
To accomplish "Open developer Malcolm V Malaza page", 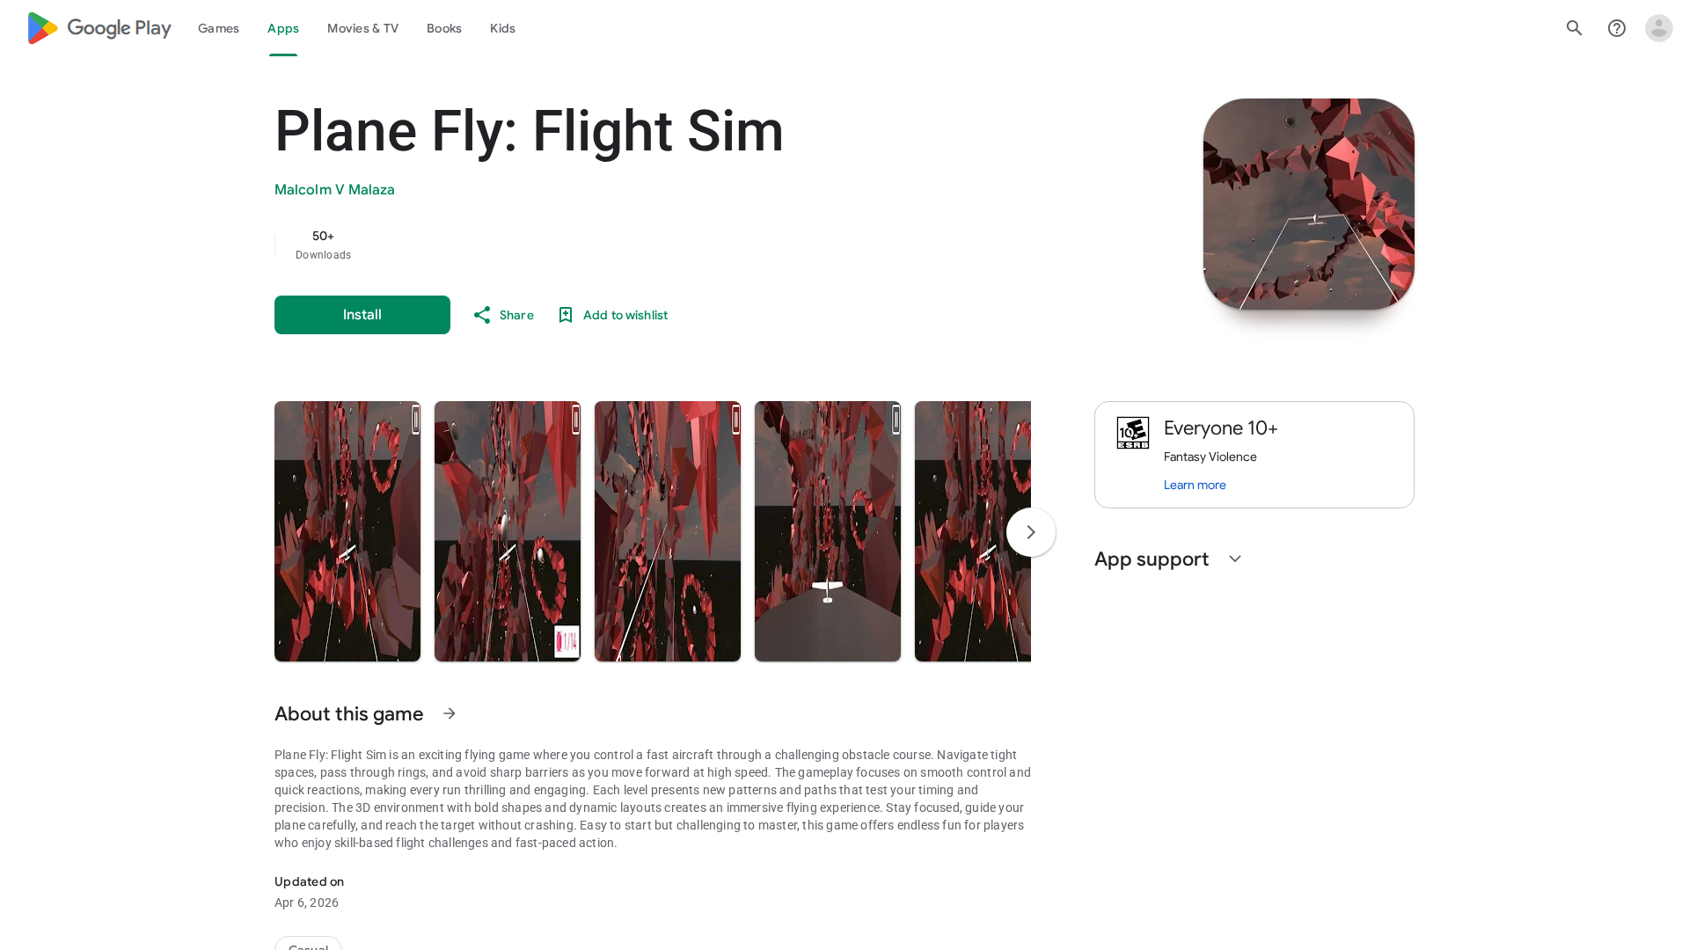I will (x=334, y=190).
